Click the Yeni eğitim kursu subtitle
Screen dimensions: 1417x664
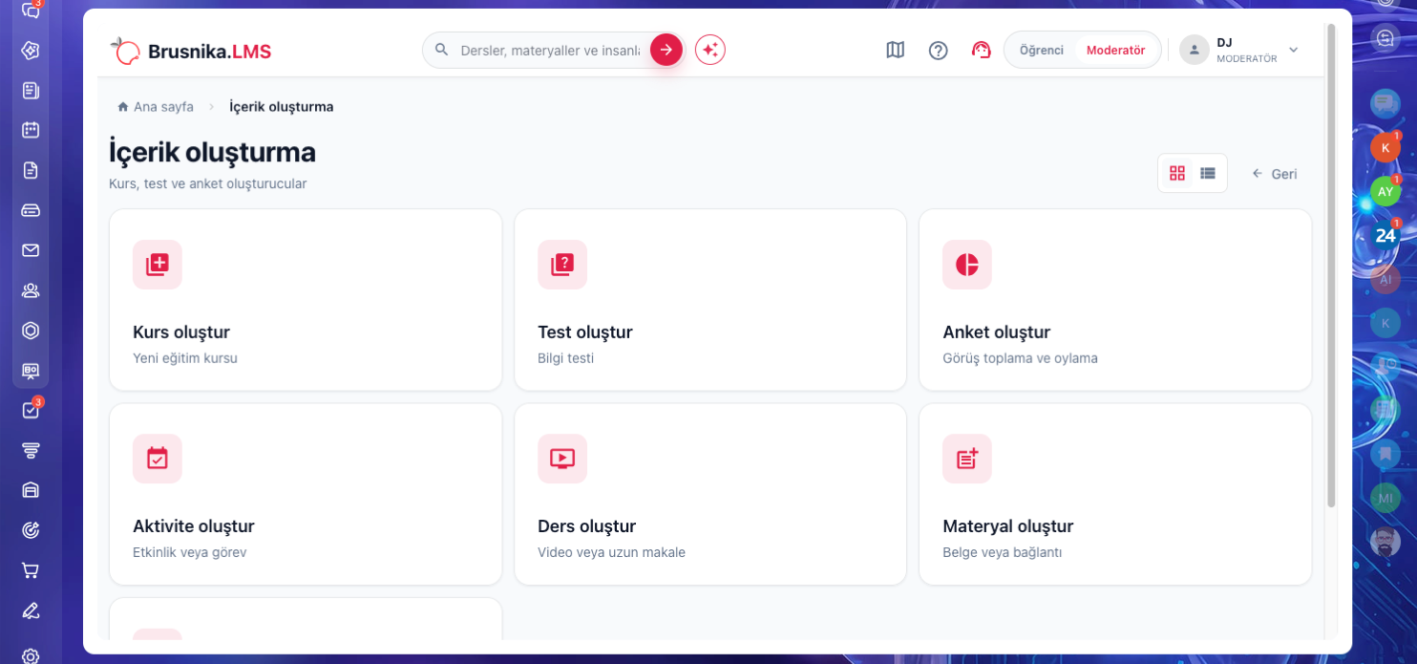click(185, 358)
